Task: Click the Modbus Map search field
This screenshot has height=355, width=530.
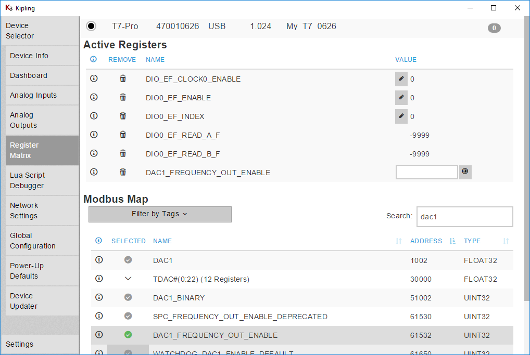Action: [x=464, y=217]
